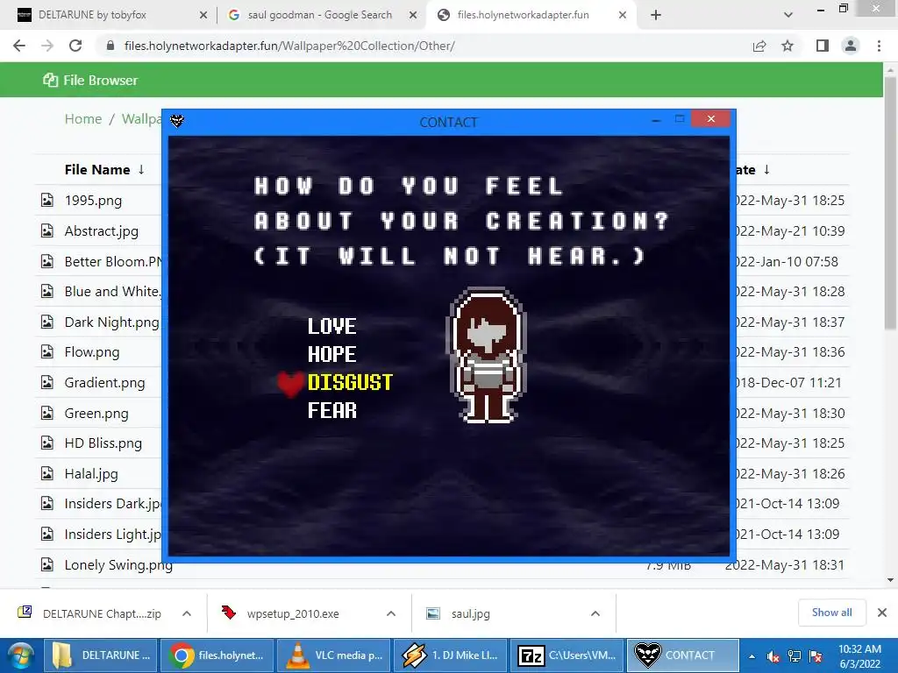
Task: Open the 1995.png file link
Action: point(93,201)
